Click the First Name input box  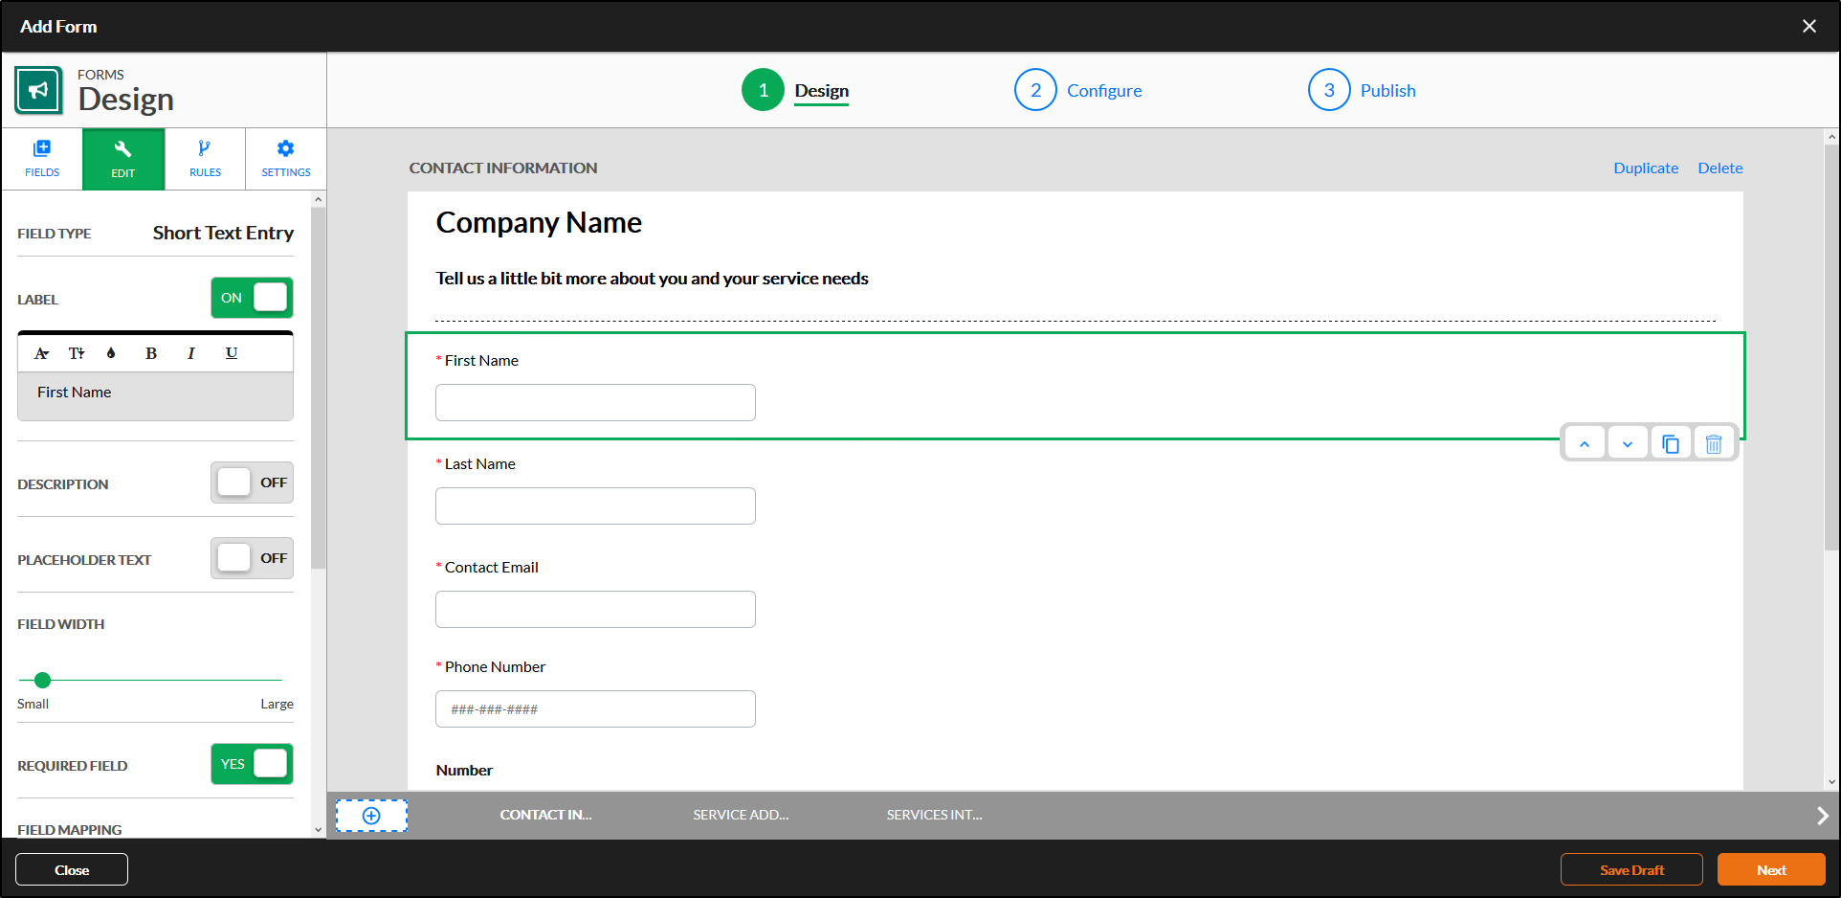pyautogui.click(x=595, y=403)
